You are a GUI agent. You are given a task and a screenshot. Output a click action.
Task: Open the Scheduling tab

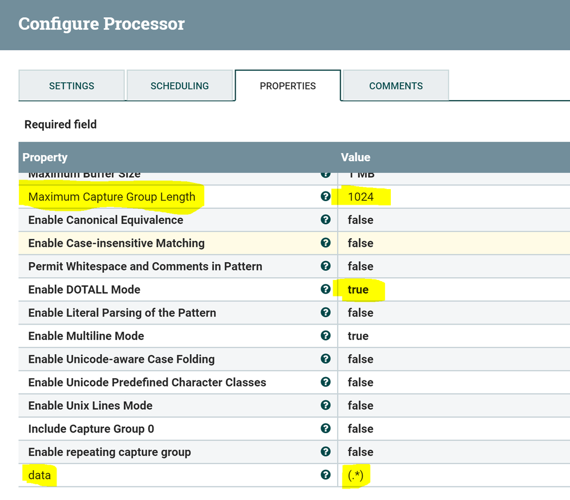coord(179,86)
